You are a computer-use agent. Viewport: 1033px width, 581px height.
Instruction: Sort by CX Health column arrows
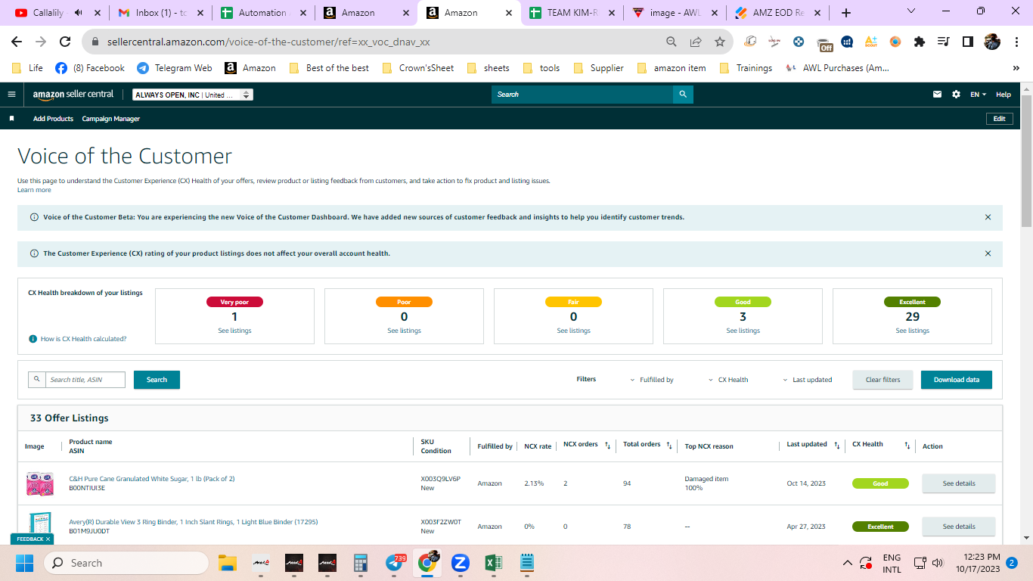click(907, 446)
